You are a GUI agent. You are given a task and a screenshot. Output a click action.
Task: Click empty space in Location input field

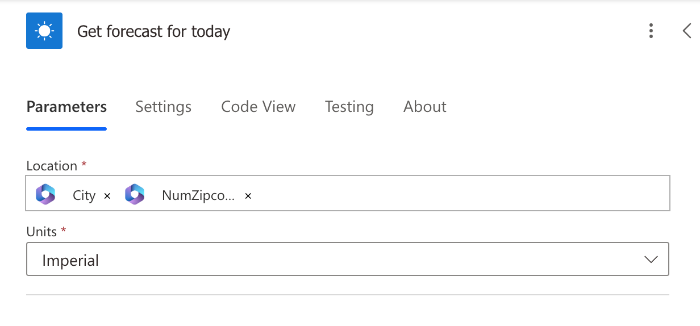click(x=460, y=194)
